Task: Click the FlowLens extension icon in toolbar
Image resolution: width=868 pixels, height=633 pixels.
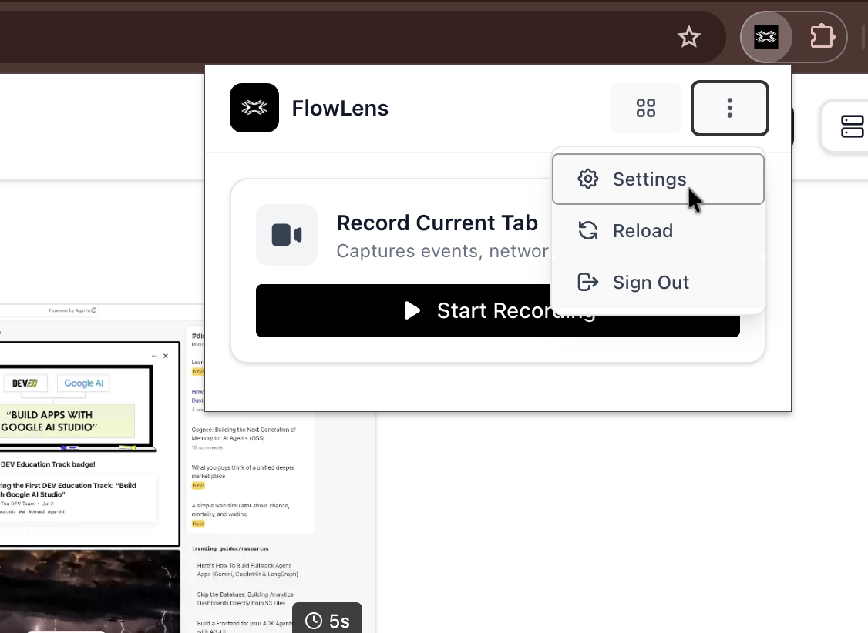Action: coord(765,37)
